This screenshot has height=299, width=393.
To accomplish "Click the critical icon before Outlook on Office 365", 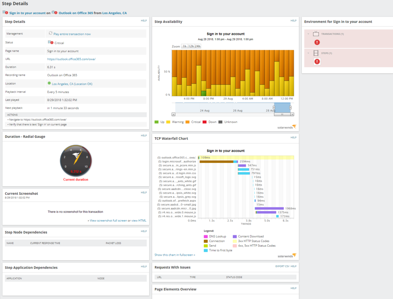I will click(x=54, y=12).
